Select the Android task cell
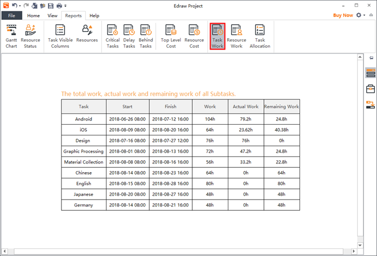 tap(83, 119)
